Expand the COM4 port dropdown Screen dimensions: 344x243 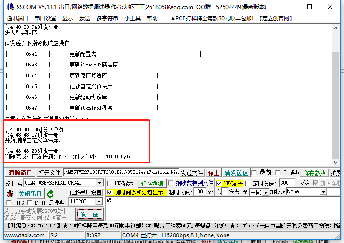click(99, 183)
